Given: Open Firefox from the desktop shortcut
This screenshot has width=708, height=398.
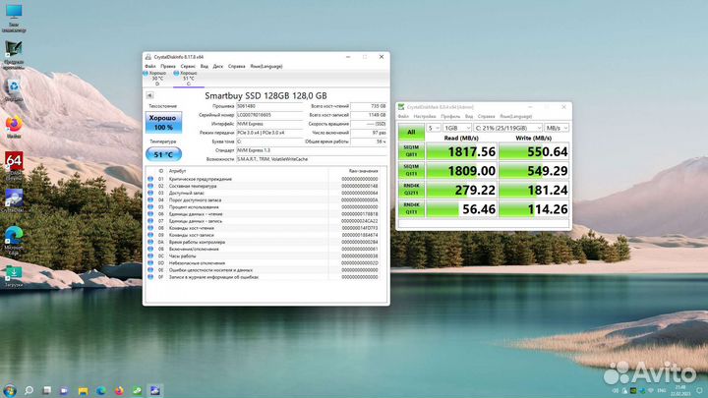Looking at the screenshot, I should click(14, 126).
